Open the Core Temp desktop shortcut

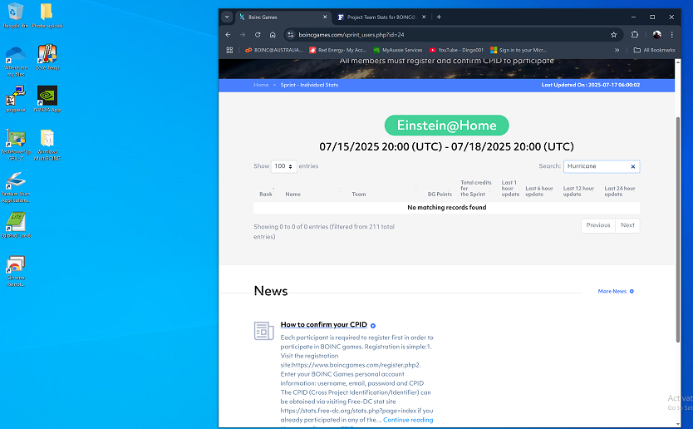pyautogui.click(x=47, y=57)
